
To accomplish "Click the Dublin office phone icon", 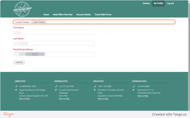I will point(95,86).
